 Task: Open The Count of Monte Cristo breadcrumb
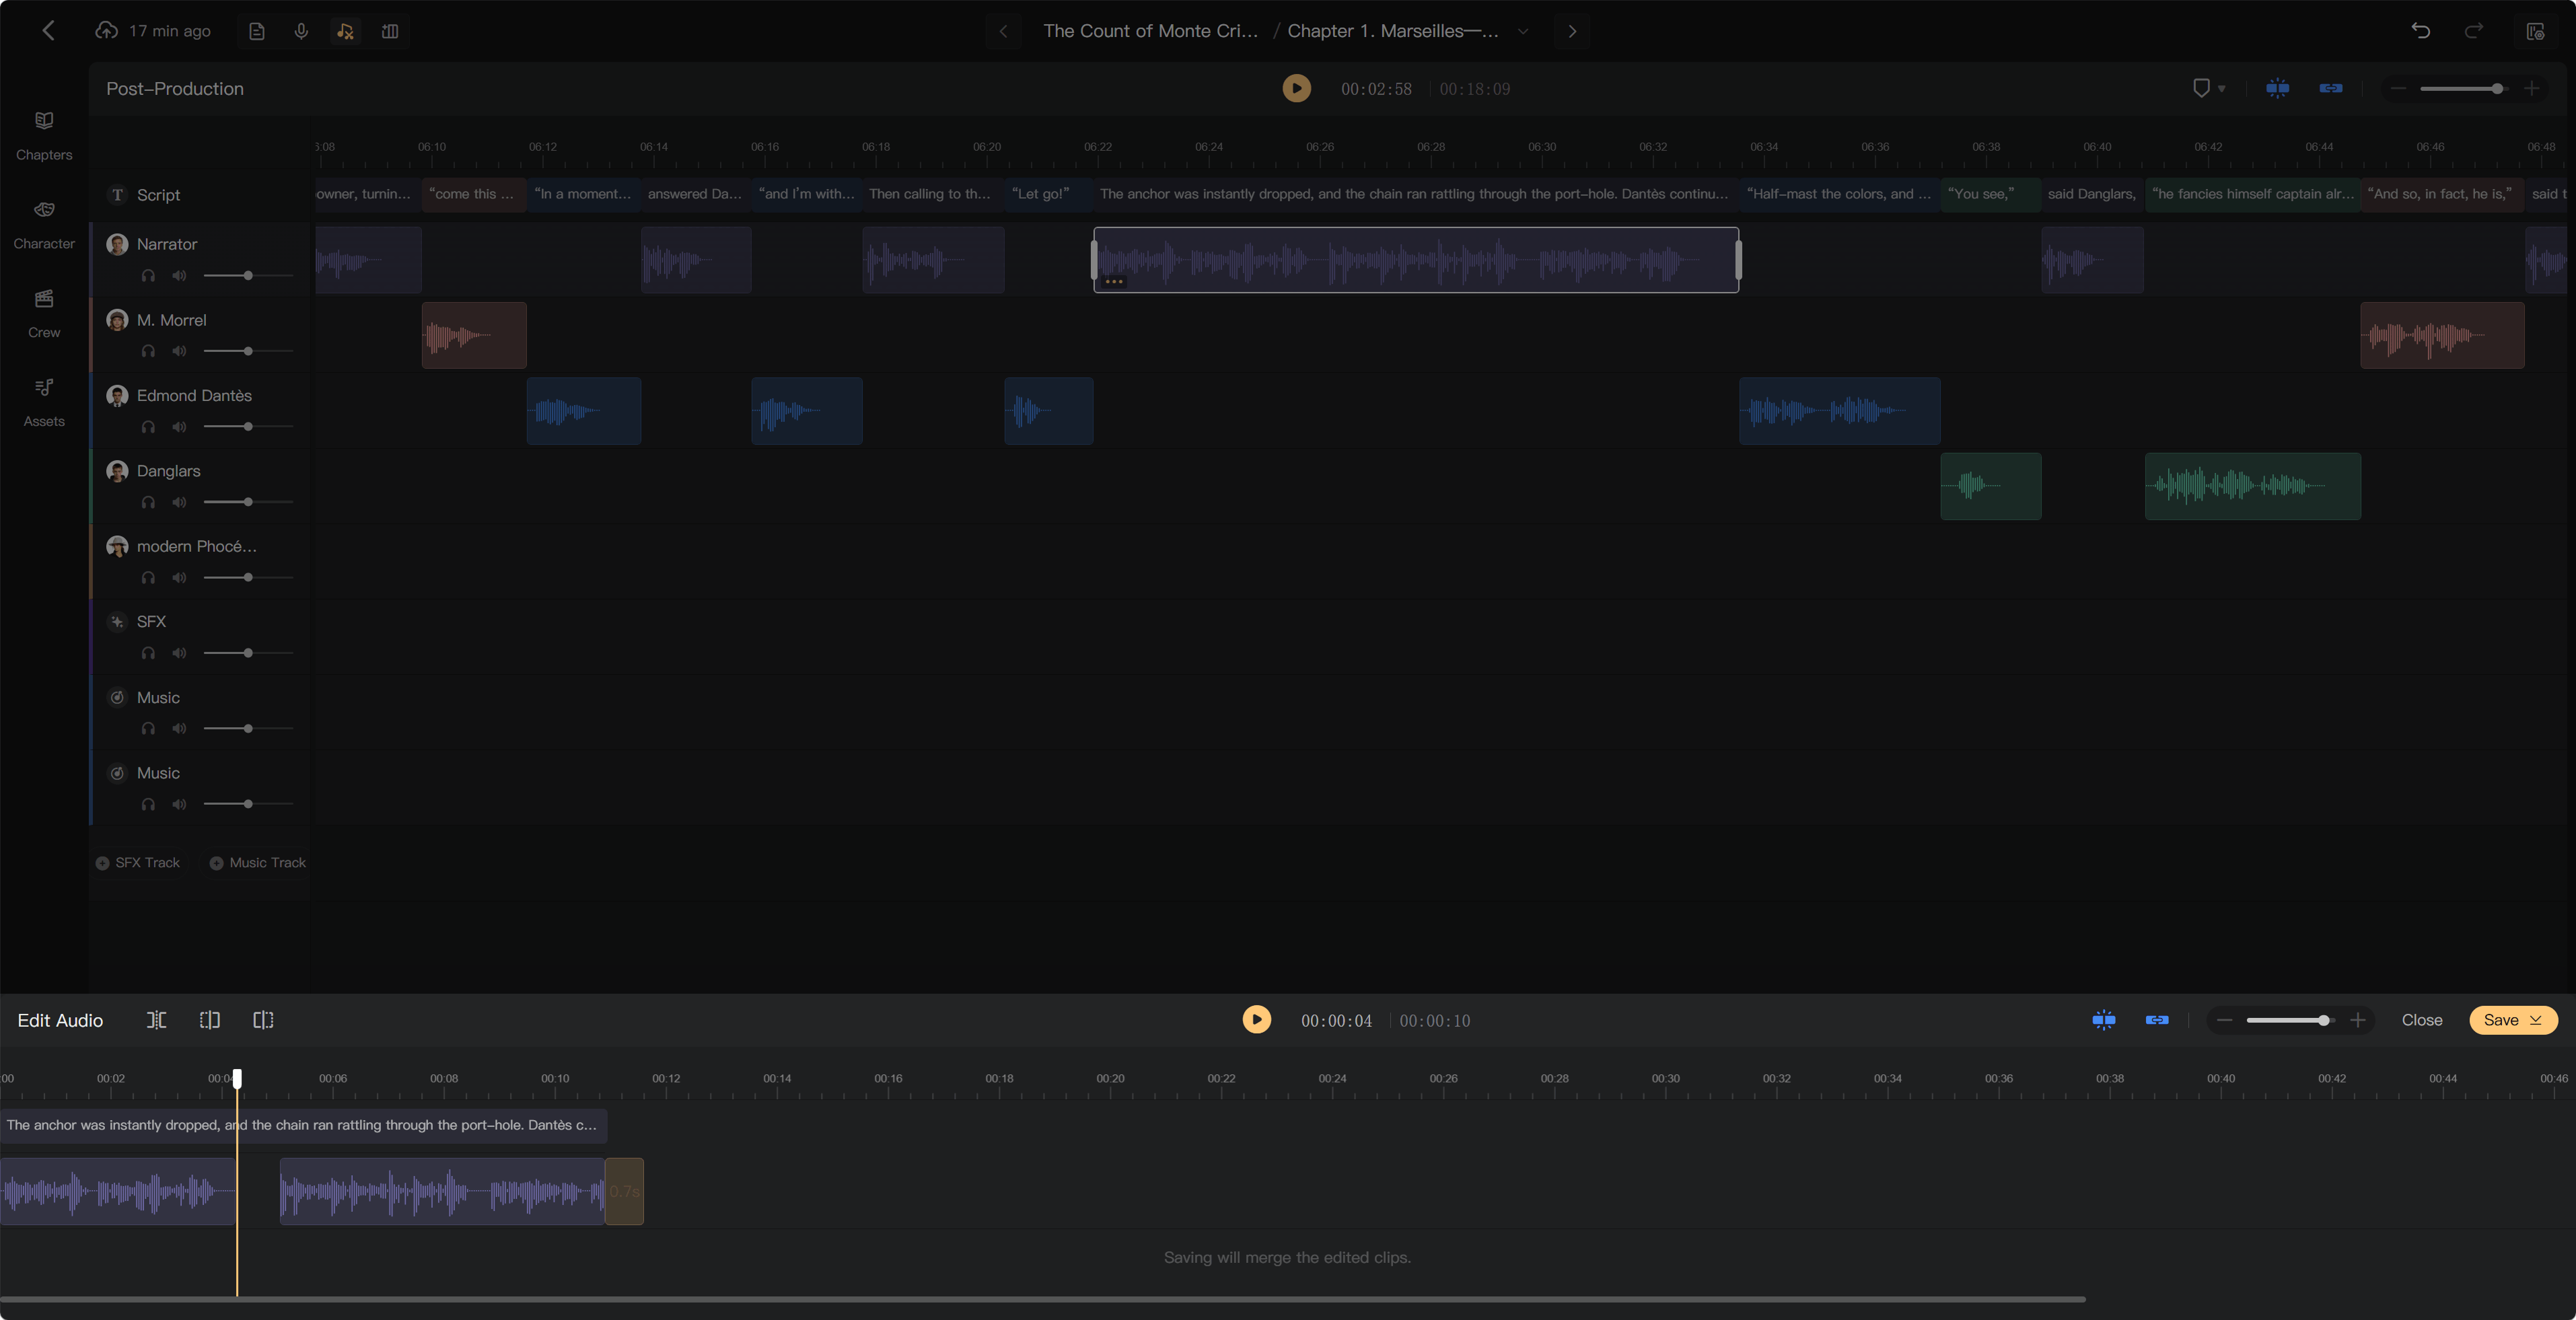1150,31
